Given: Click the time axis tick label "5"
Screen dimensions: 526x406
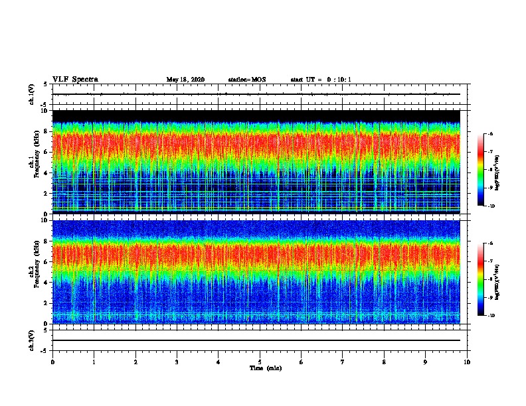Looking at the screenshot, I should point(260,362).
